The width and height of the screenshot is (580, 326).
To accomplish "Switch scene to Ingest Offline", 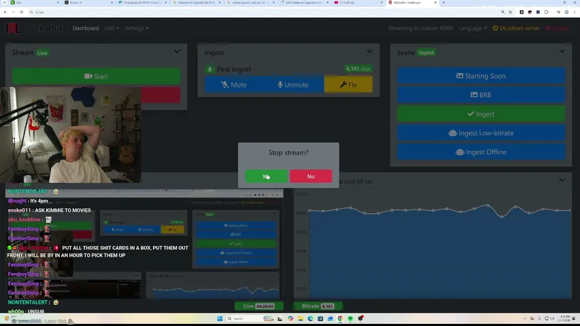I will [481, 152].
